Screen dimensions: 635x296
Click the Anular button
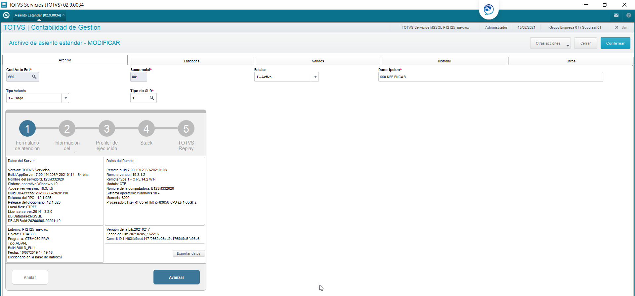coord(30,277)
